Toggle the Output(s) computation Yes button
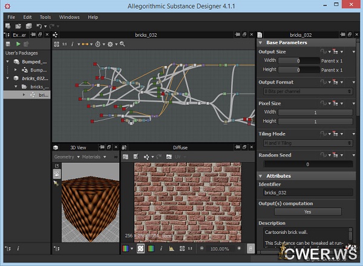 [x=307, y=212]
